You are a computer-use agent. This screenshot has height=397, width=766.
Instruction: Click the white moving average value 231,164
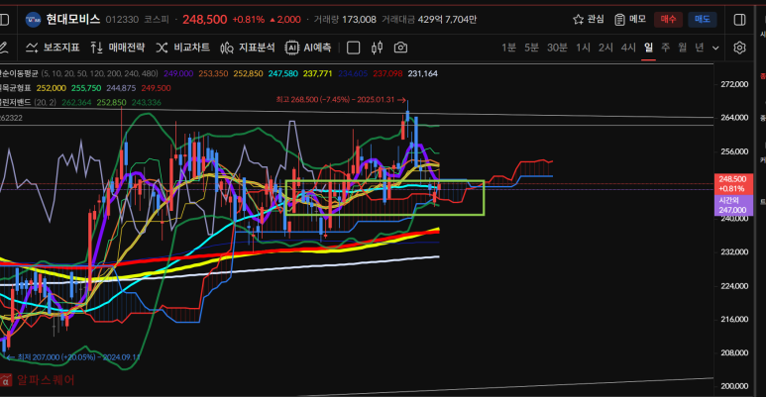pyautogui.click(x=422, y=73)
